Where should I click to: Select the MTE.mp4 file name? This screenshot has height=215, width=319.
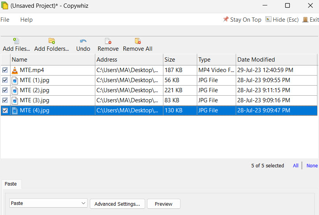click(32, 70)
